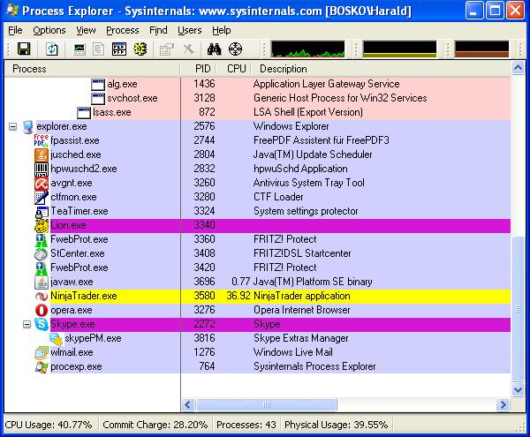This screenshot has height=437, width=530.
Task: Open the Options menu
Action: point(49,30)
